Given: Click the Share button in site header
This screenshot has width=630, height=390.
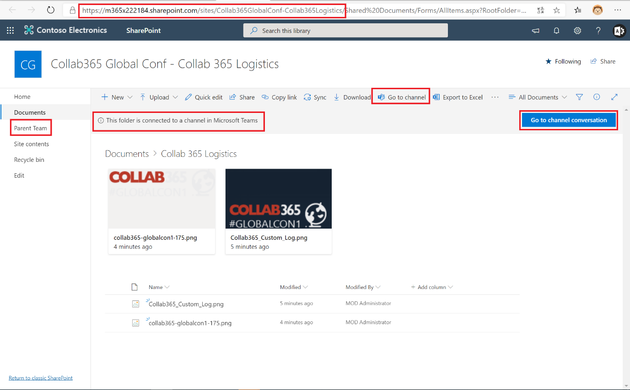Looking at the screenshot, I should (x=603, y=61).
